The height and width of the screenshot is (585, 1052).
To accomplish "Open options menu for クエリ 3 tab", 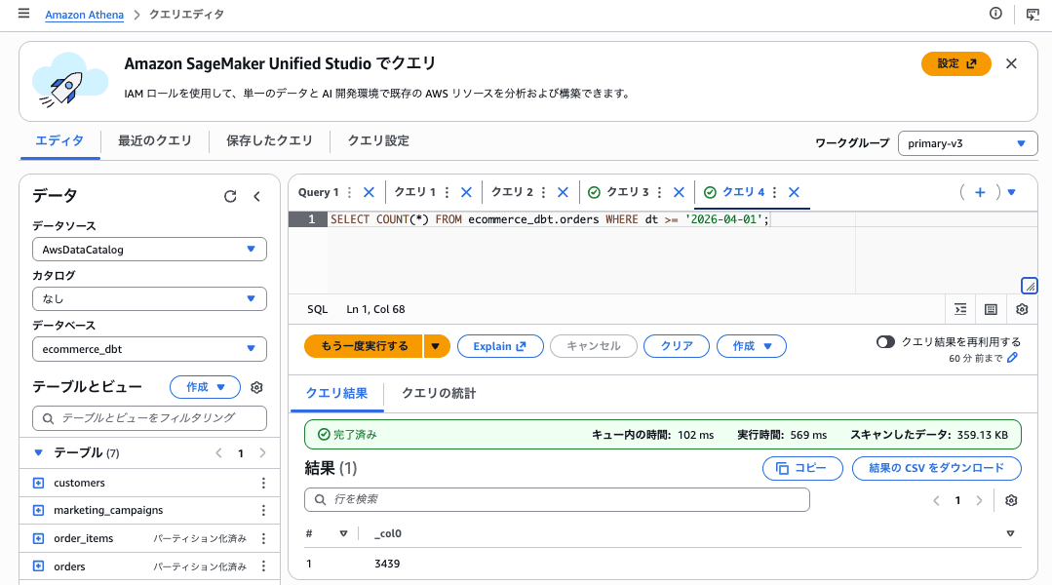I will point(659,192).
